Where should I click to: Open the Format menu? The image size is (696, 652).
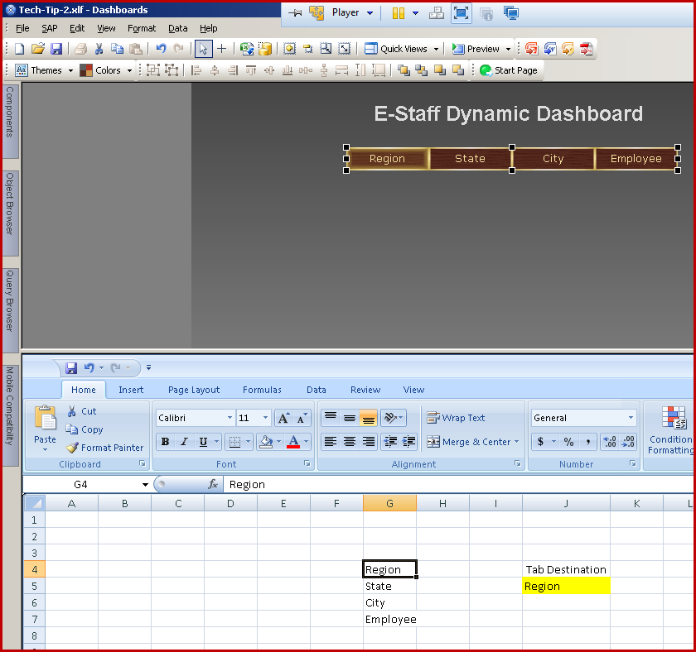point(142,28)
